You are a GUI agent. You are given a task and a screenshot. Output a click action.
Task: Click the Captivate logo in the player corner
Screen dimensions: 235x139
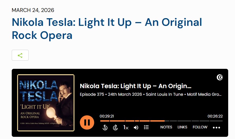click(x=220, y=78)
